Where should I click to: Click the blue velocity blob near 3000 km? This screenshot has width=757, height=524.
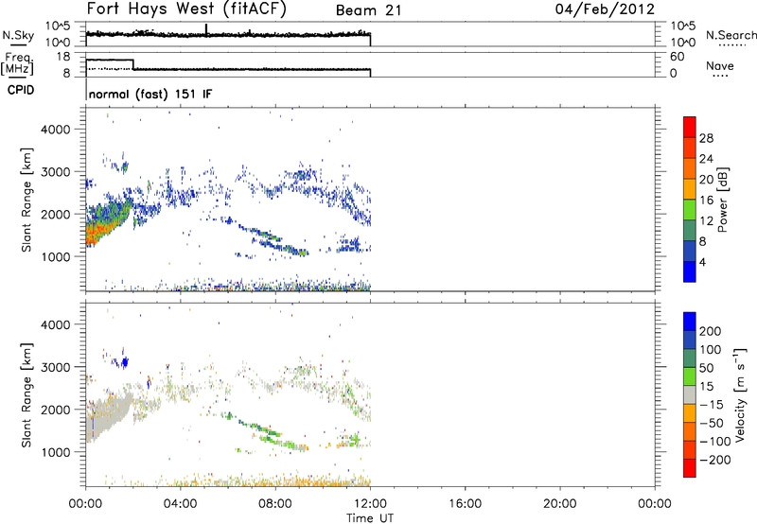pos(125,362)
